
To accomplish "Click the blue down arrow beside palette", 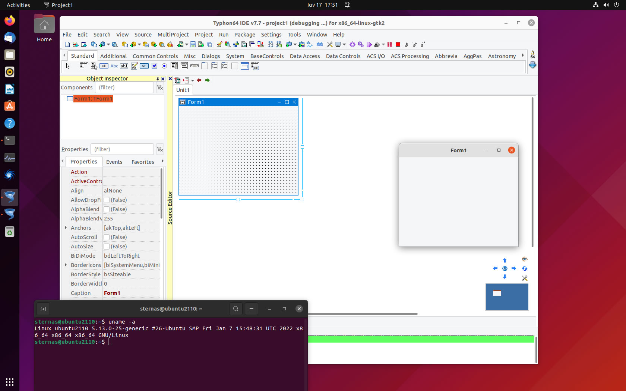I will tap(532, 65).
